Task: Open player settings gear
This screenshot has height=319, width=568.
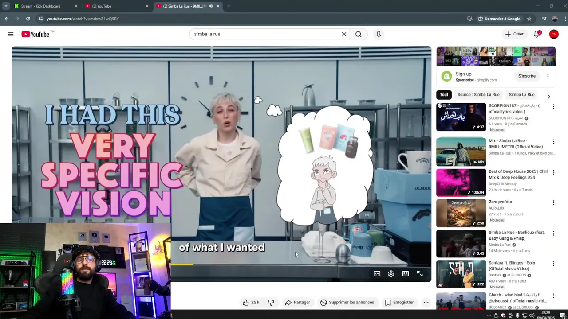Action: [391, 274]
